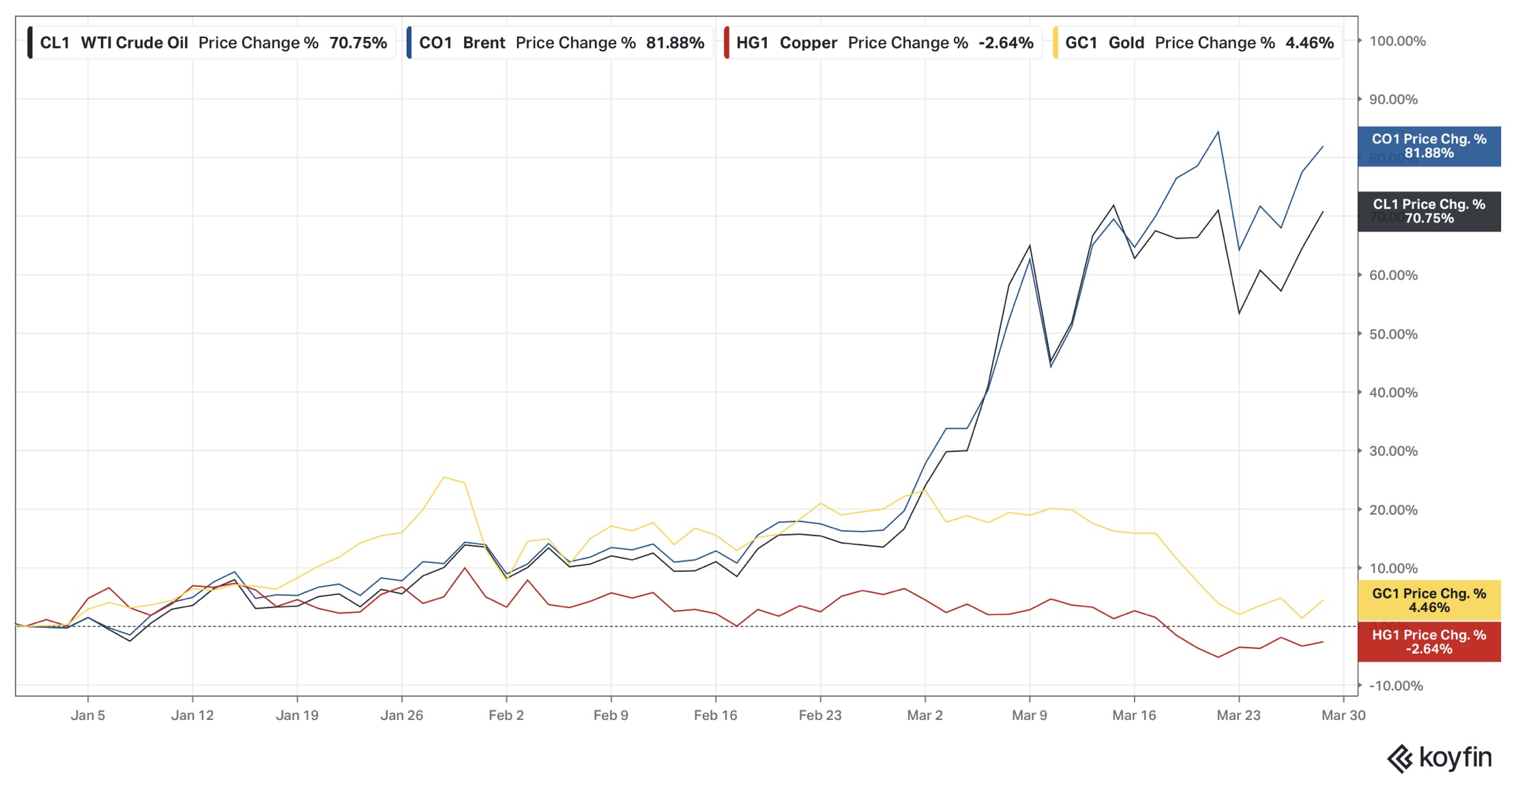Viewport: 1516px width, 797px height.
Task: Select the Gold legend entry
Action: [1126, 43]
